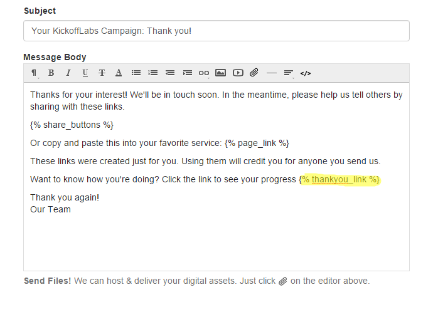The height and width of the screenshot is (312, 438).
Task: Open the text color picker
Action: pyautogui.click(x=119, y=73)
